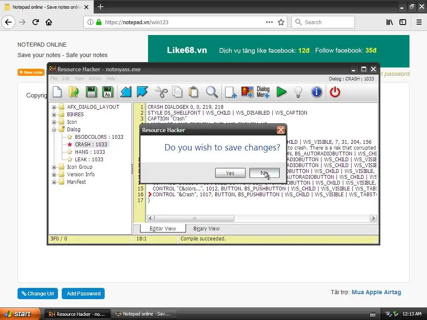Click Yes to save changes
This screenshot has height=320, width=427.
tap(230, 173)
